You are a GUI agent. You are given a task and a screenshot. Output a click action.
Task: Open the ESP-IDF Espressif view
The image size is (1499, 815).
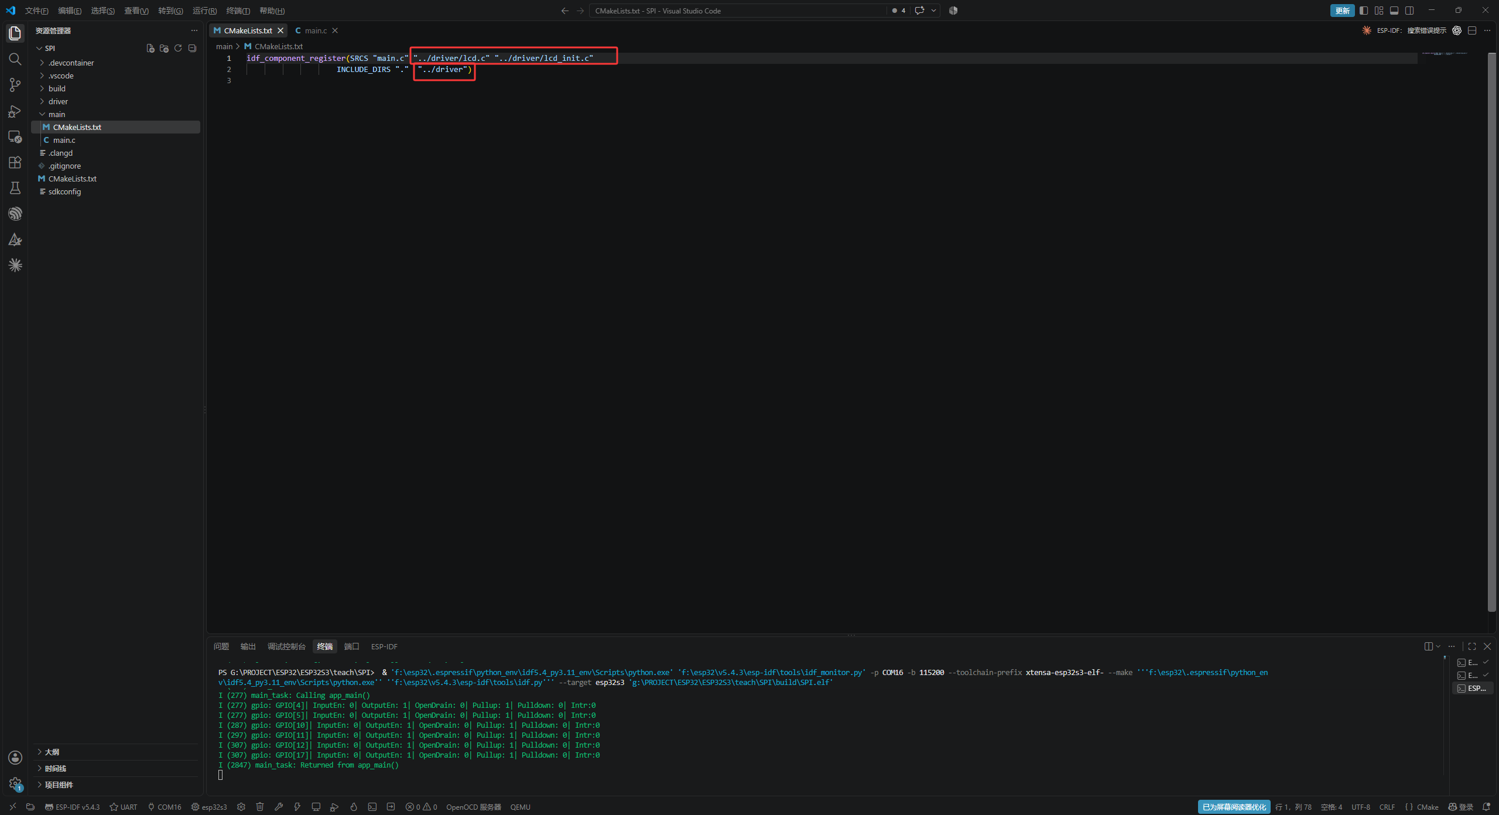coord(15,214)
